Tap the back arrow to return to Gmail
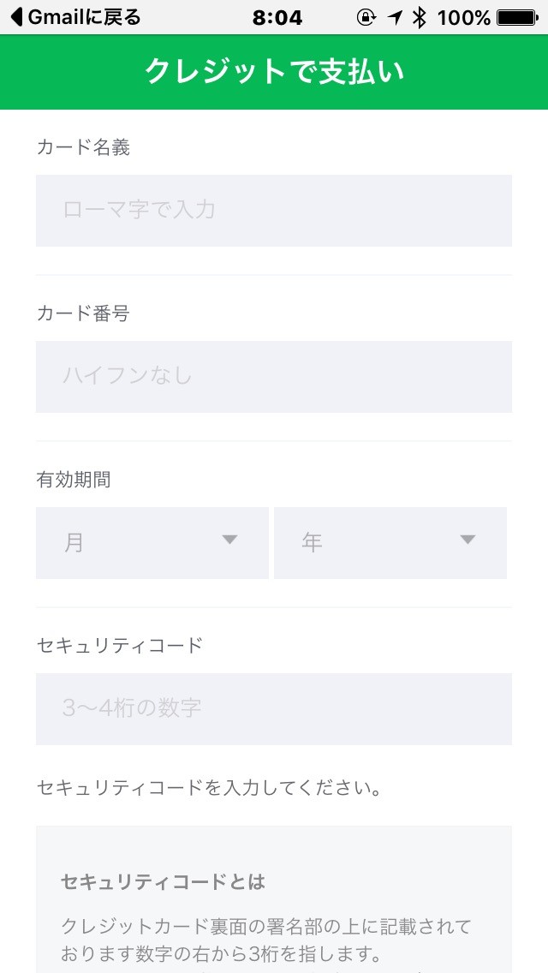This screenshot has width=548, height=973. pyautogui.click(x=17, y=17)
